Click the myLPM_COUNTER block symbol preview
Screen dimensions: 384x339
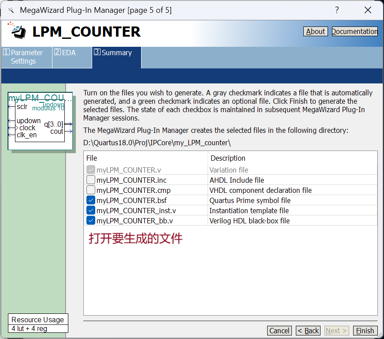[x=41, y=121]
